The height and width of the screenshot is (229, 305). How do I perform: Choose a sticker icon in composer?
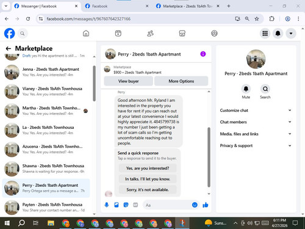(126, 205)
